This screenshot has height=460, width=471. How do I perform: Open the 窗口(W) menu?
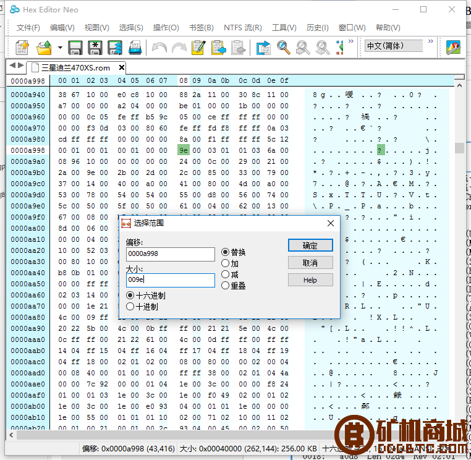click(352, 28)
